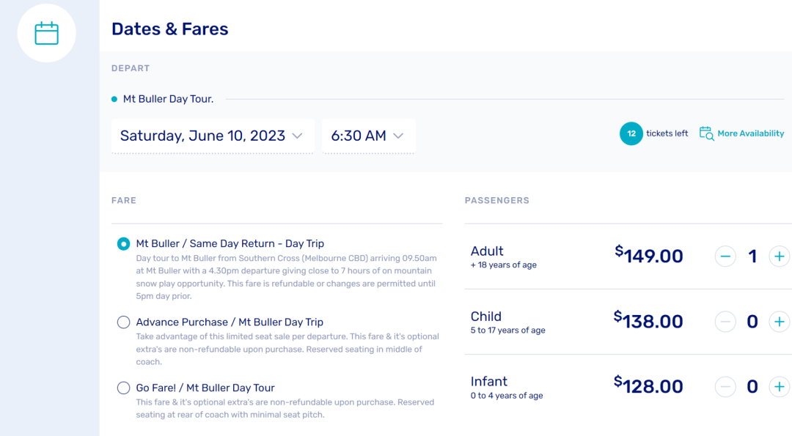This screenshot has width=792, height=436.
Task: Open the More Availability link
Action: [750, 133]
